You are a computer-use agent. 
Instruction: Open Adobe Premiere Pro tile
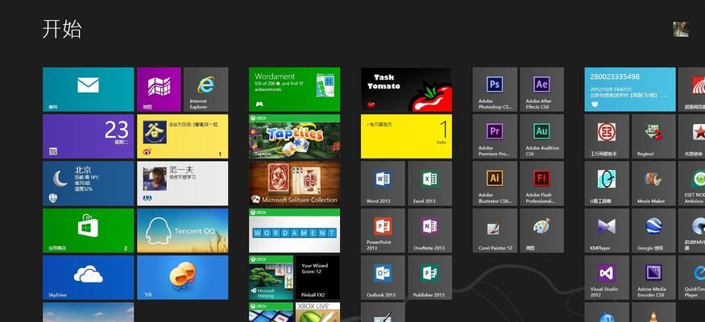[x=495, y=136]
